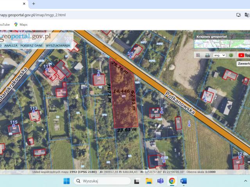Open the POBIERZ DANE menu

pos(32,46)
